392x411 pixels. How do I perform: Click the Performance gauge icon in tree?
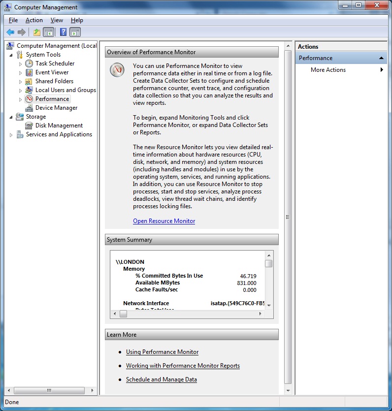coord(29,99)
